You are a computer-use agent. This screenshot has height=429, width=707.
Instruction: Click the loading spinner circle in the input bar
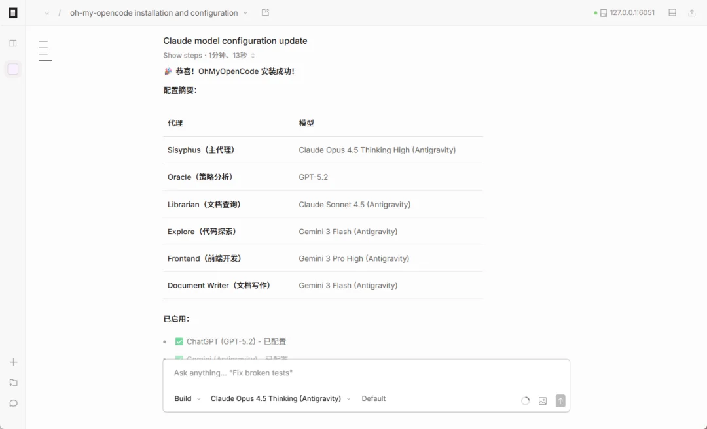tap(525, 400)
